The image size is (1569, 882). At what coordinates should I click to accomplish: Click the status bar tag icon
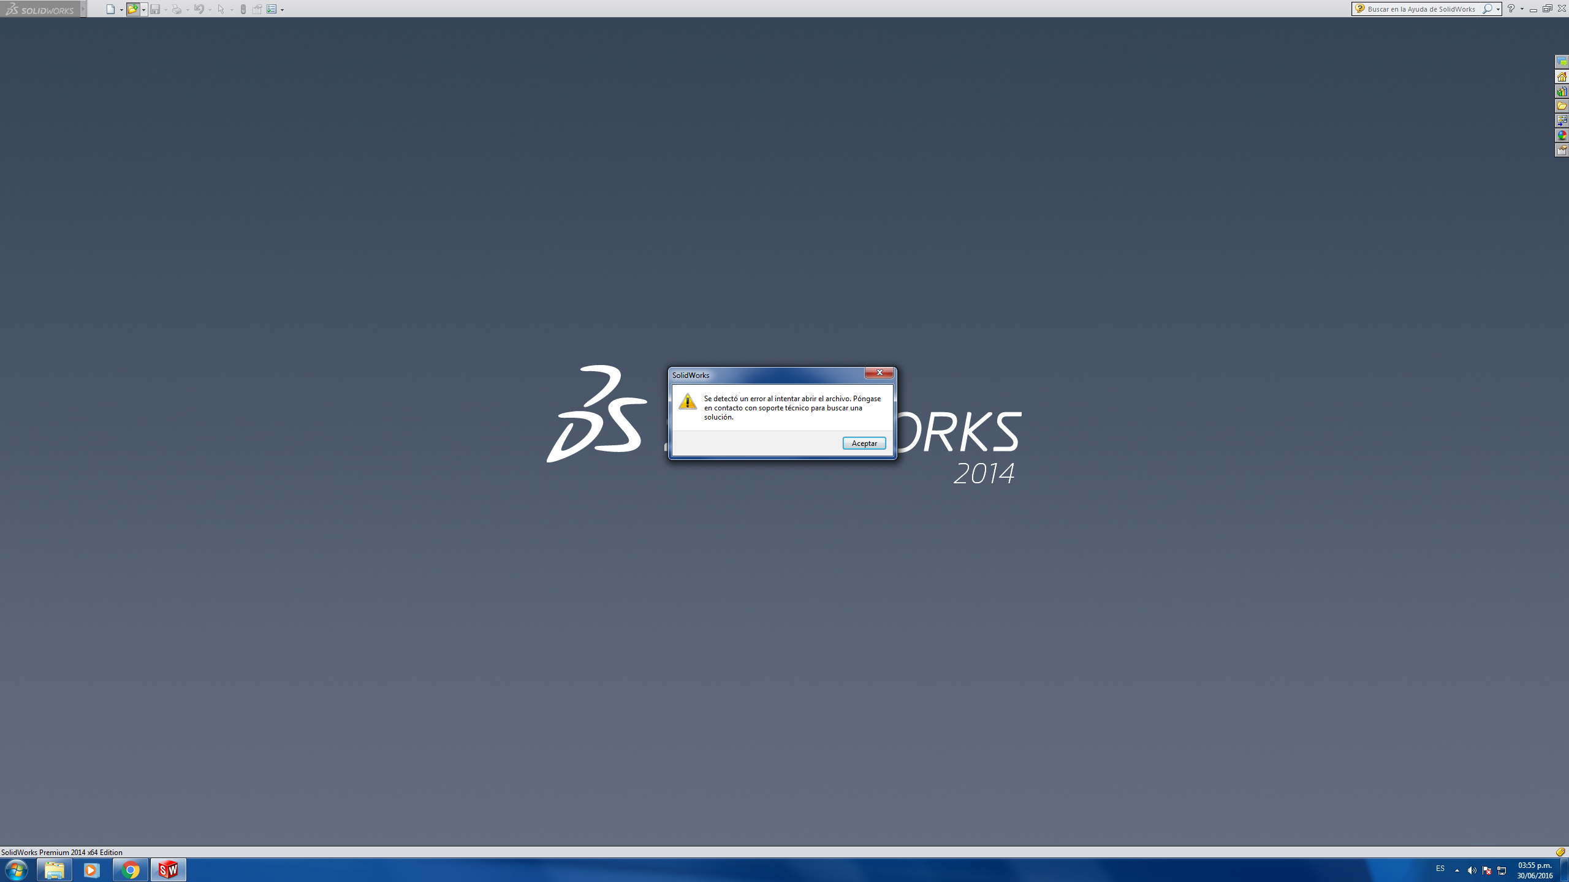coord(1560,852)
